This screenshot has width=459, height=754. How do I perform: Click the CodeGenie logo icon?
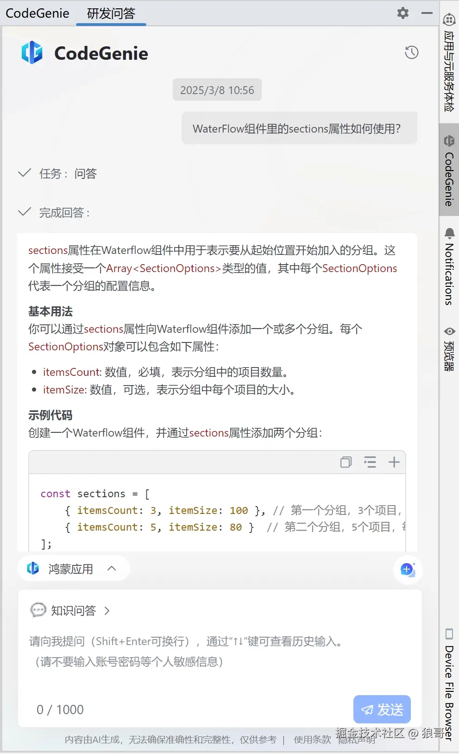click(x=32, y=52)
